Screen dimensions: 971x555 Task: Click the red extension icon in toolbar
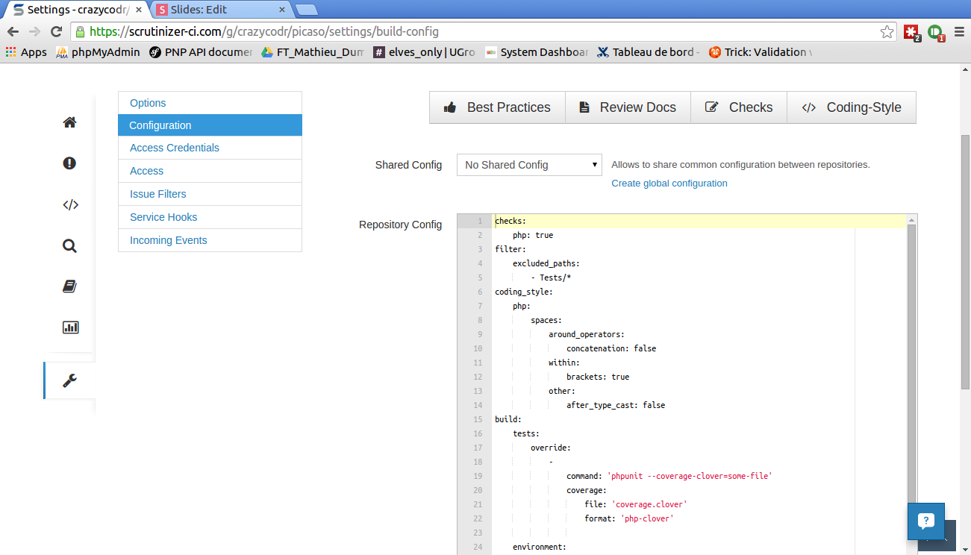[x=912, y=32]
